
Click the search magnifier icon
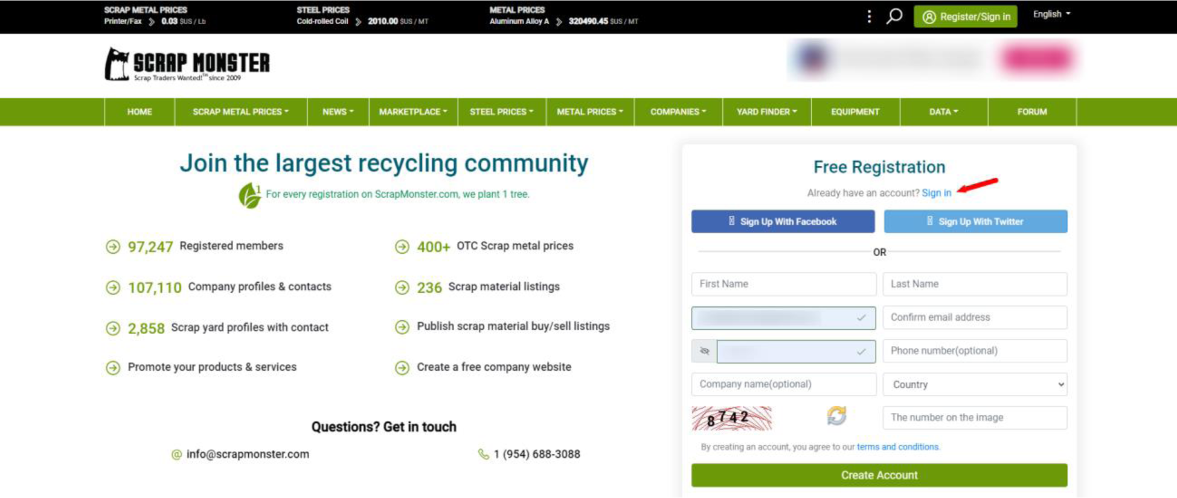[894, 16]
